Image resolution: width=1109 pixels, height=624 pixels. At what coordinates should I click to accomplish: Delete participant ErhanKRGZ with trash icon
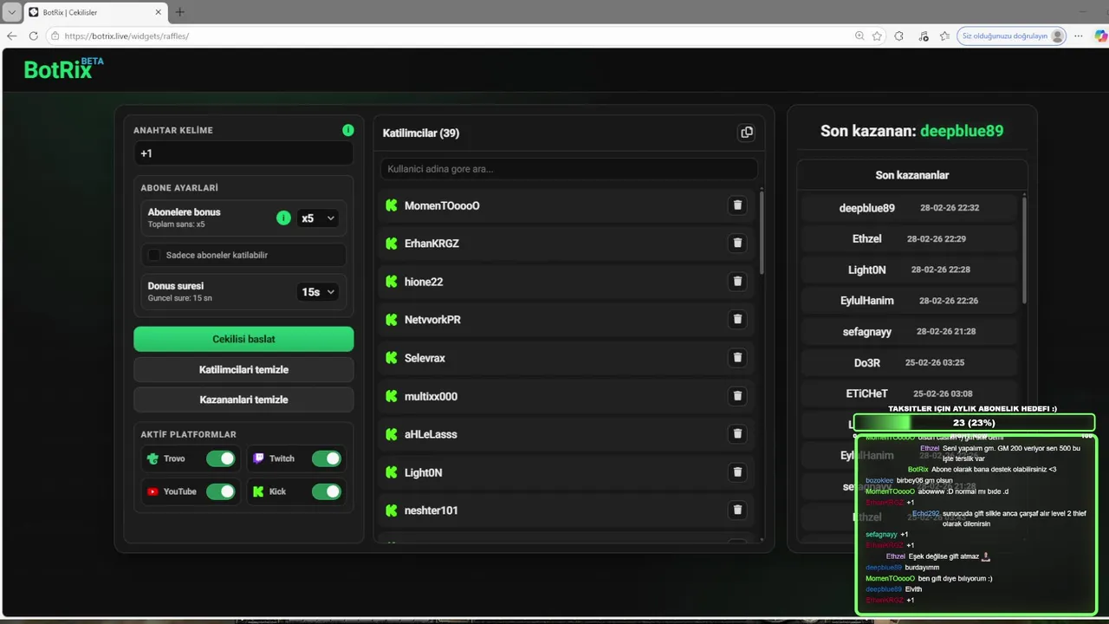tap(737, 244)
